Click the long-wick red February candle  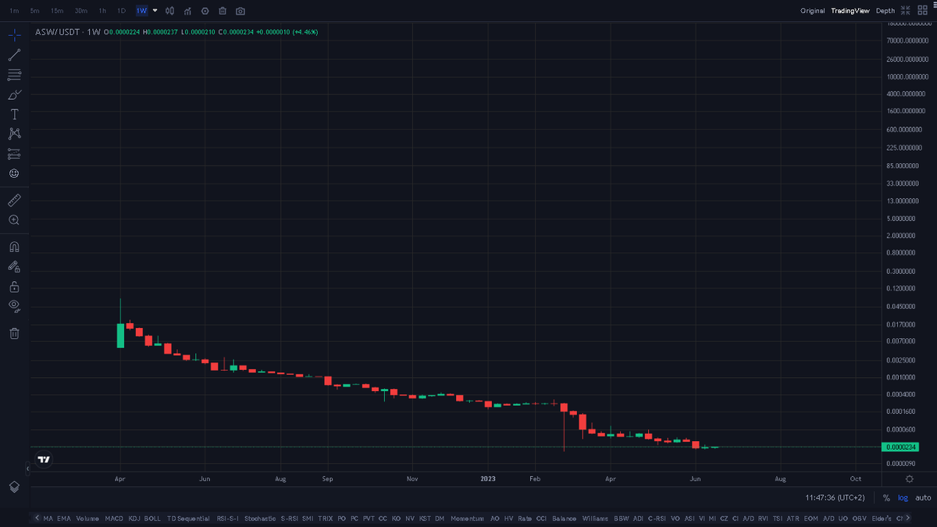click(564, 409)
